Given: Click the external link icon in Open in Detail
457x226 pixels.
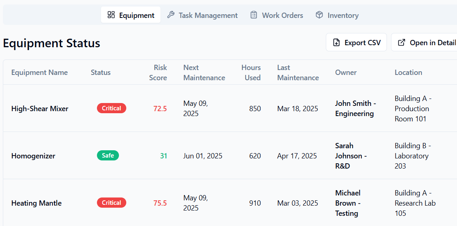Looking at the screenshot, I should click(x=402, y=42).
